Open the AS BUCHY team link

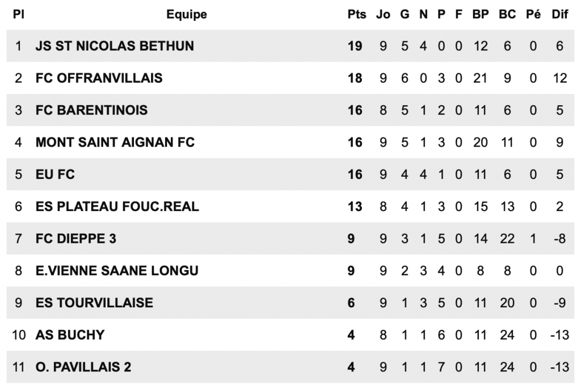(x=70, y=335)
